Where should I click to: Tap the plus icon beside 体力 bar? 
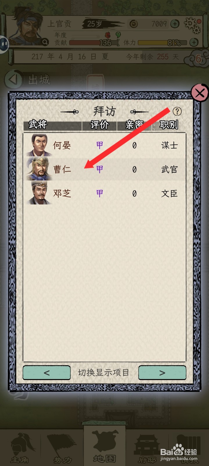[194, 43]
